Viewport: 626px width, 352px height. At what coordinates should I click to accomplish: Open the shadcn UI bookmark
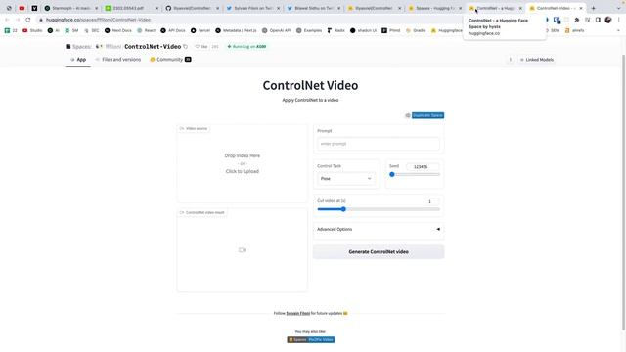(363, 30)
